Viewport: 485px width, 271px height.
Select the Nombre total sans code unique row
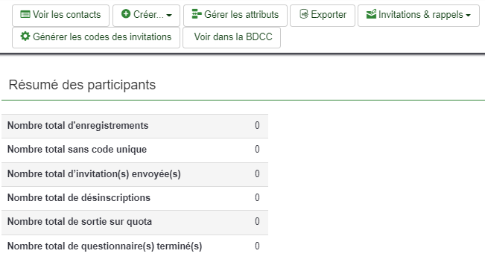click(x=135, y=150)
